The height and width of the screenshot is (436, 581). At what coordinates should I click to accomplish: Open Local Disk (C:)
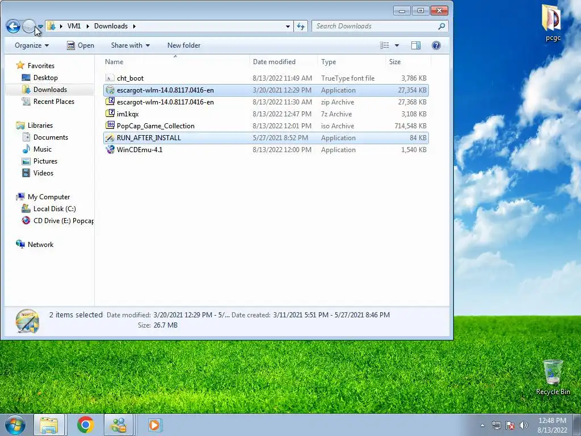(x=54, y=209)
